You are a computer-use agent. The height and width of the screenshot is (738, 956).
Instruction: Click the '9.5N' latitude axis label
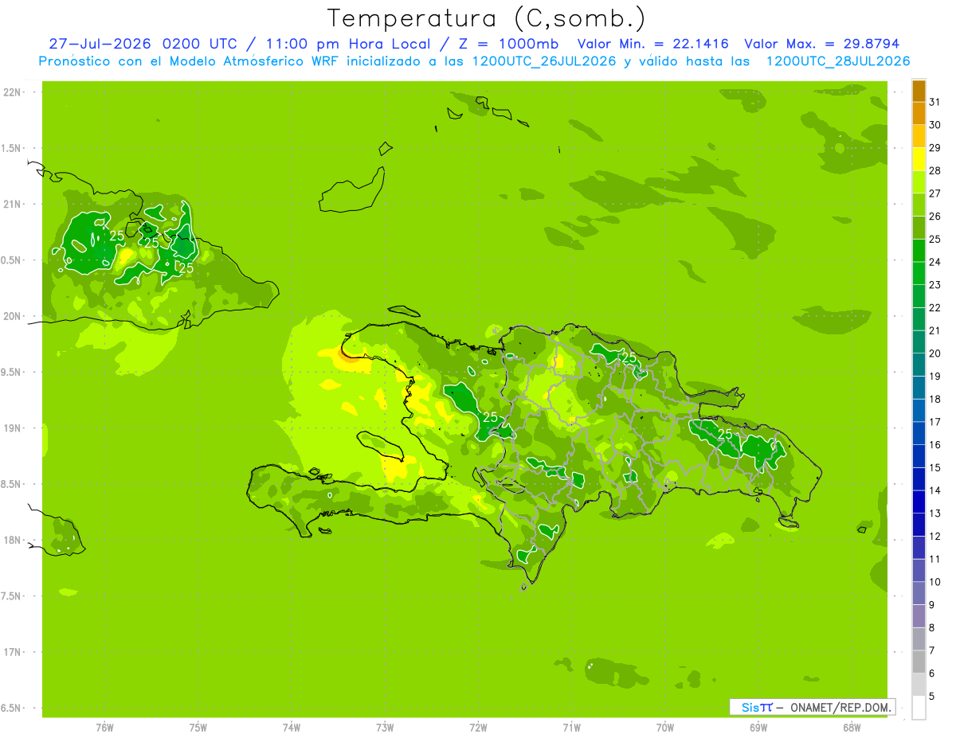point(12,372)
